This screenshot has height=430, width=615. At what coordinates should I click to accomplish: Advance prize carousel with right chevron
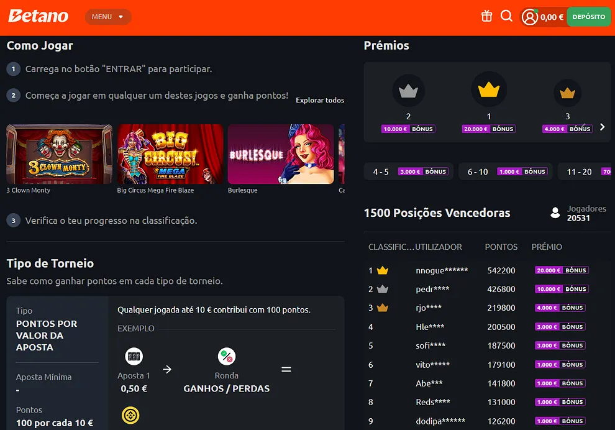coord(603,127)
